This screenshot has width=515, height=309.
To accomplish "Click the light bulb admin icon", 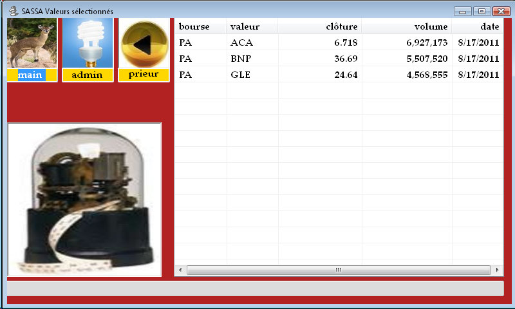I will tap(87, 43).
